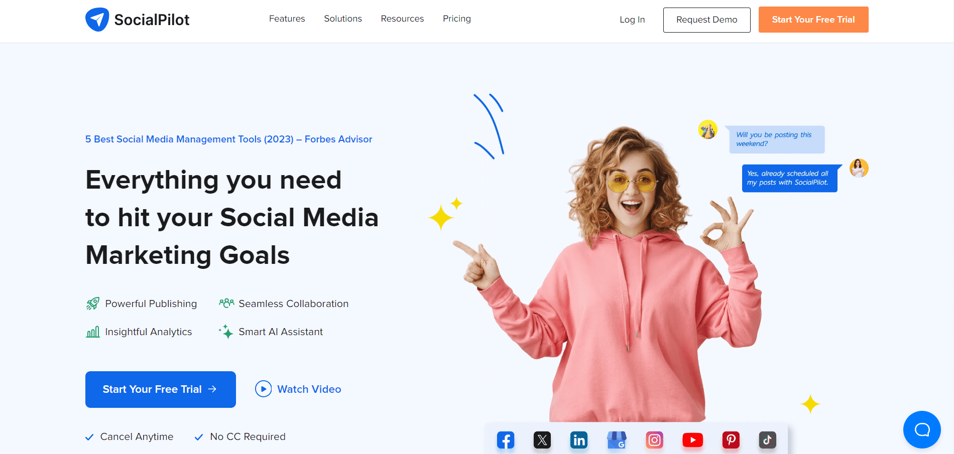
Task: Click the orange Start Your Free Trial button
Action: pos(813,20)
